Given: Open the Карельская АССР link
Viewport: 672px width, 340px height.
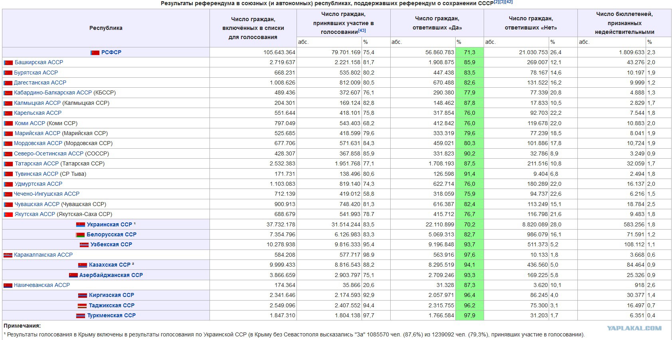Looking at the screenshot, I should click(x=38, y=113).
